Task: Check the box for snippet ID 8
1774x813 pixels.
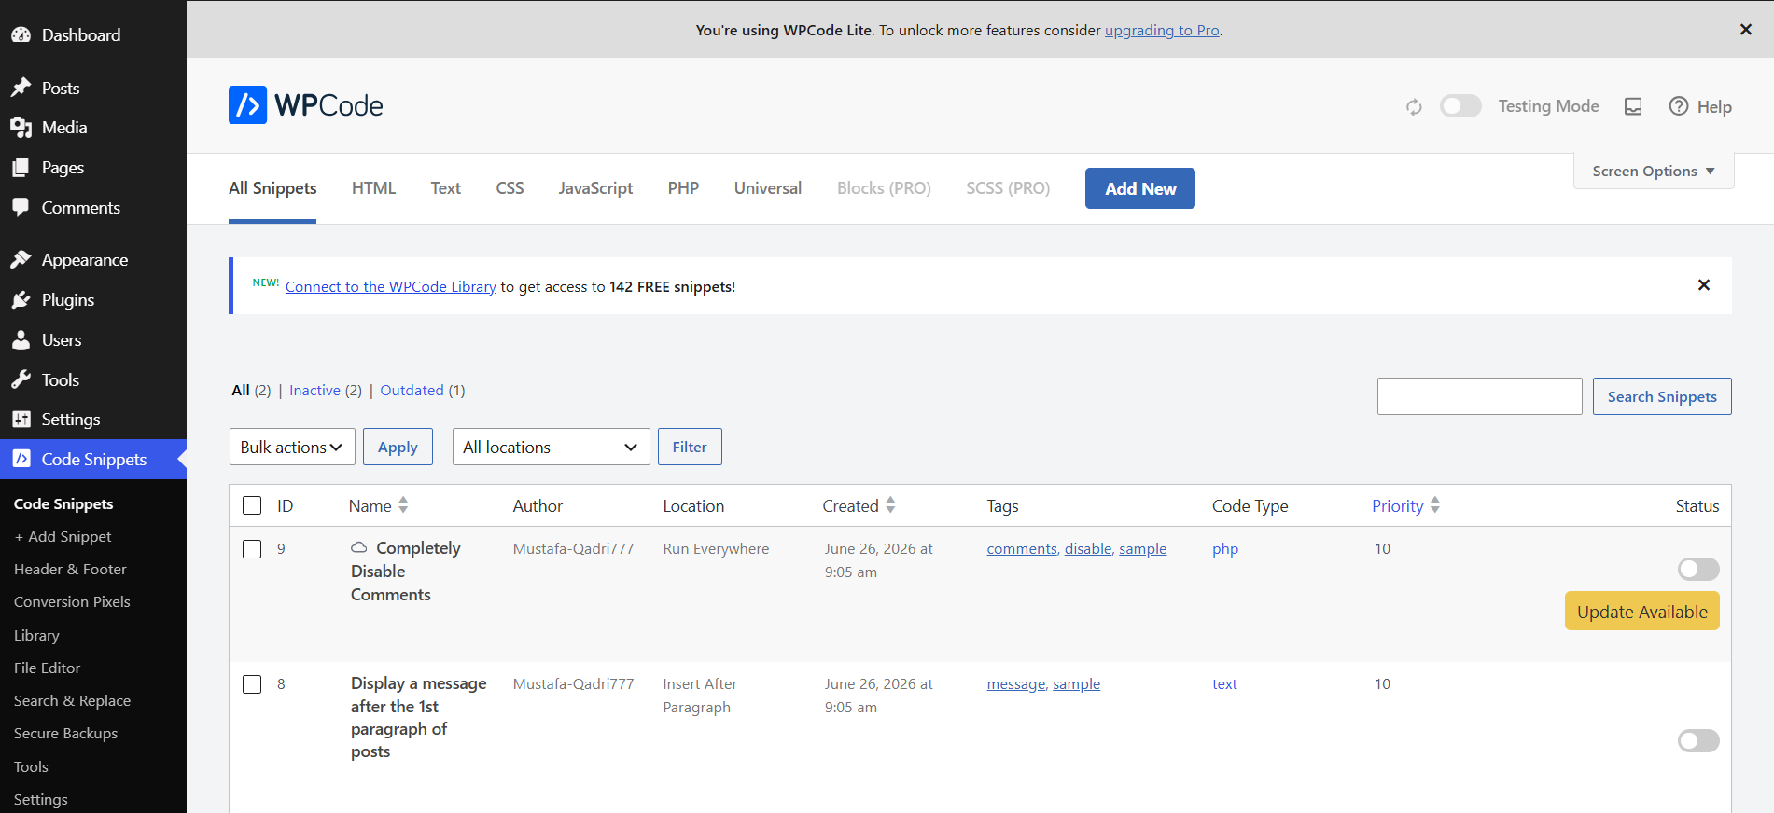Action: pyautogui.click(x=252, y=684)
